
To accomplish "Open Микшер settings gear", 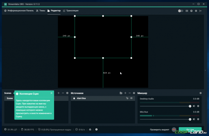I will 200,93.
